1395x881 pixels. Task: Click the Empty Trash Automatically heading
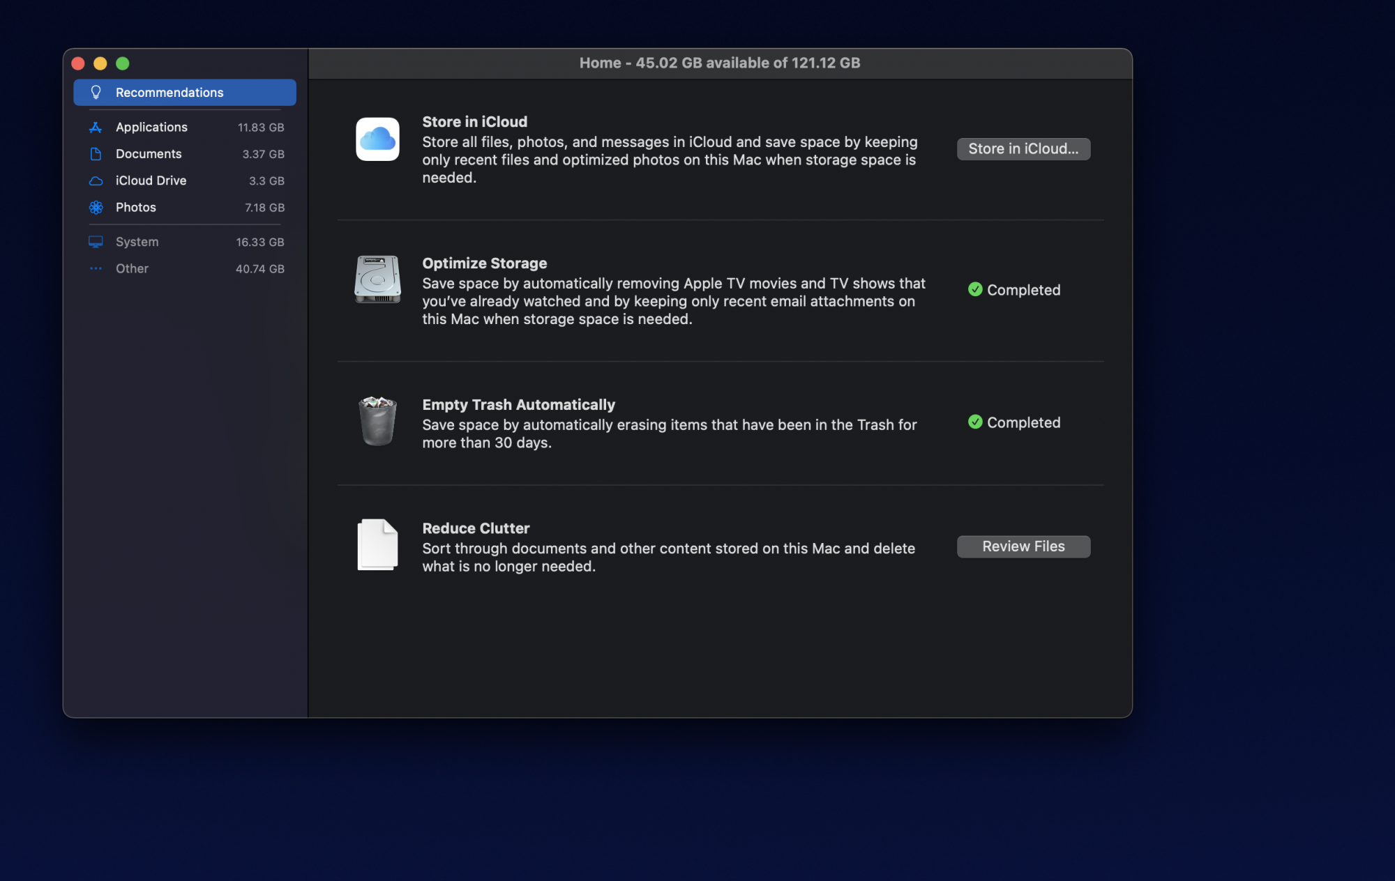(518, 405)
